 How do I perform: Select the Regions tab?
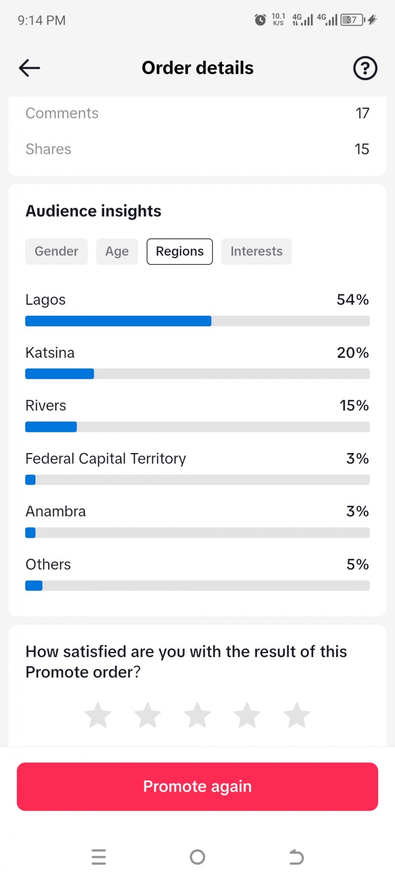pos(180,251)
